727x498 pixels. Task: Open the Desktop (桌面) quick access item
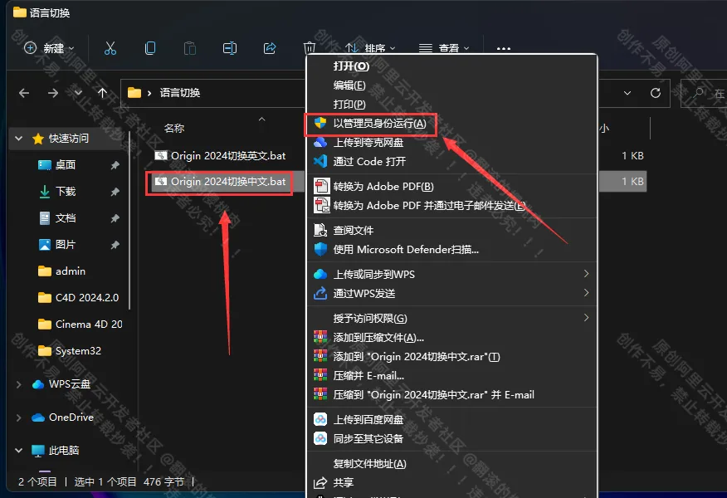65,165
